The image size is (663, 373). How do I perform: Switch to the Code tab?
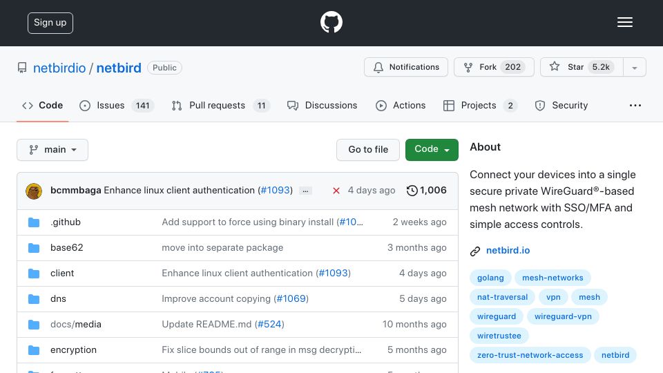tap(42, 105)
